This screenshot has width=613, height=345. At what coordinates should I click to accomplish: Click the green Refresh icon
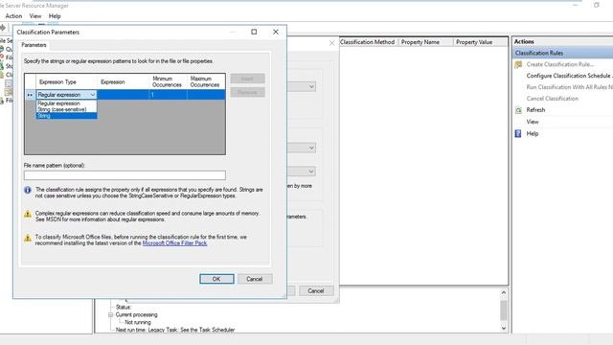click(518, 110)
